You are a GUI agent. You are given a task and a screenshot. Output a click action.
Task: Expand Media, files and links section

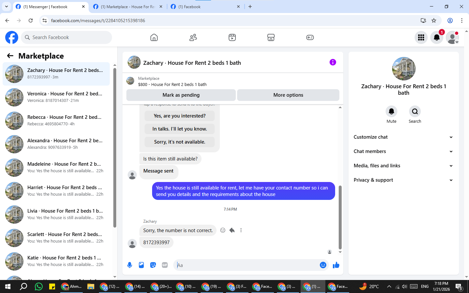pyautogui.click(x=403, y=166)
